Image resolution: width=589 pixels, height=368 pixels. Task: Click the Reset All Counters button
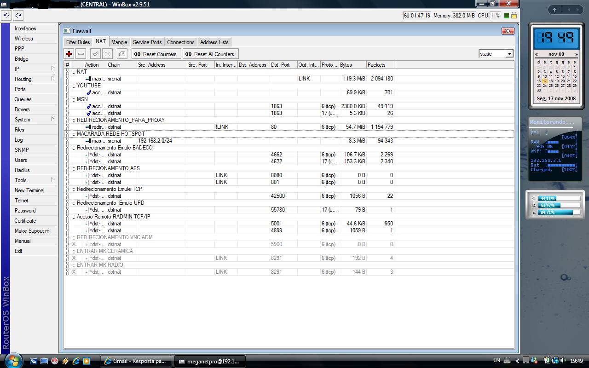[210, 54]
